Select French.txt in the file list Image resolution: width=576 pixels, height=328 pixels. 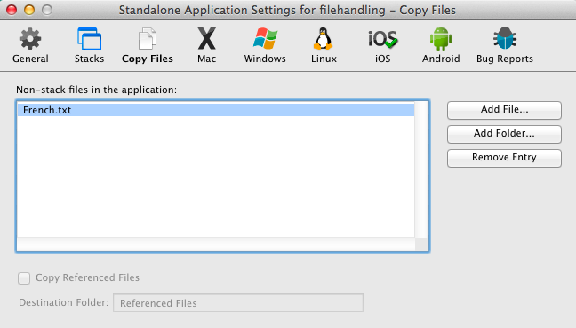[216, 110]
